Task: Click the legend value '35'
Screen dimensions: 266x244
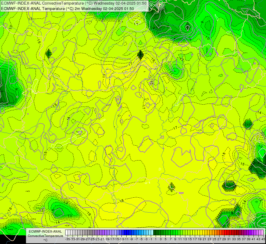Action: (239, 239)
